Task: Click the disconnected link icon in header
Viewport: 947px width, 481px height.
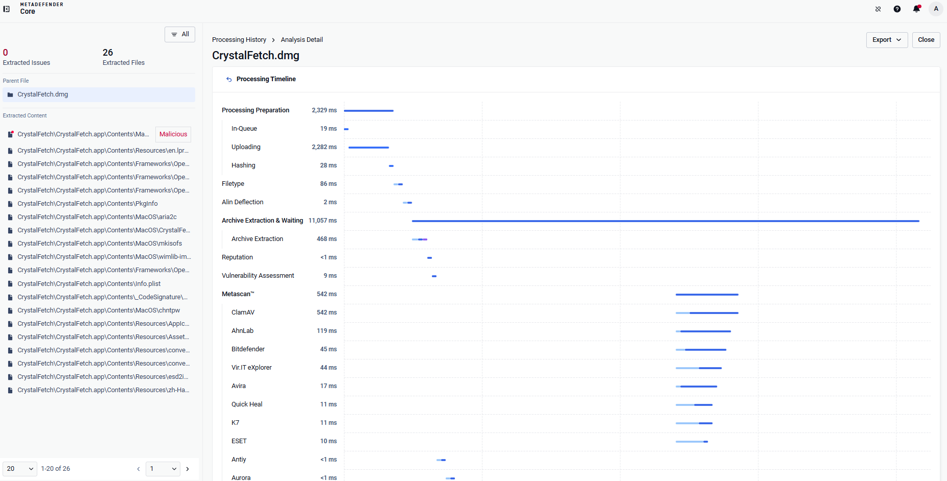Action: pos(878,9)
